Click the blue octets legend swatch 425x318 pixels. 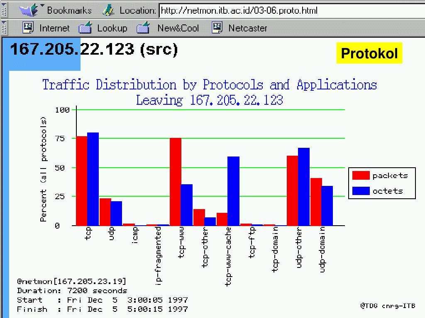[361, 190]
